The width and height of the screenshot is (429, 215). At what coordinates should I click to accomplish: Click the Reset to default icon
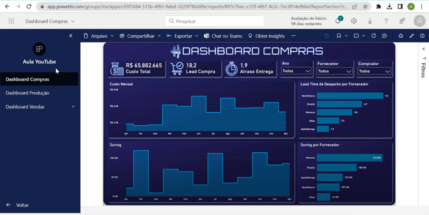click(327, 36)
